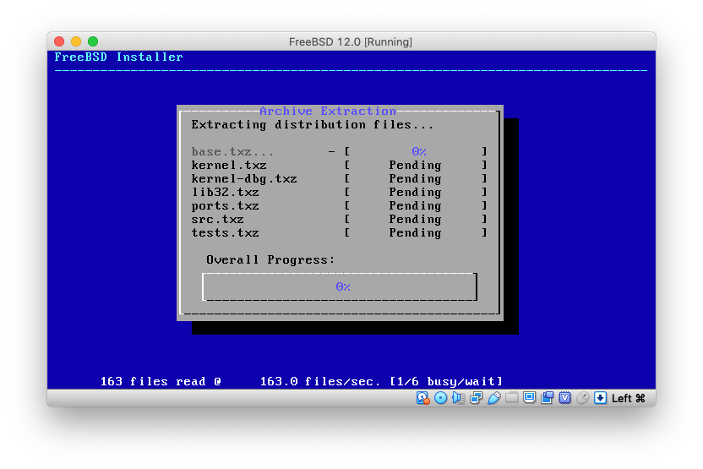Click the 'FreeBSD 12.0 [Running]' window title
Viewport: 703px width, 469px height.
[x=351, y=41]
